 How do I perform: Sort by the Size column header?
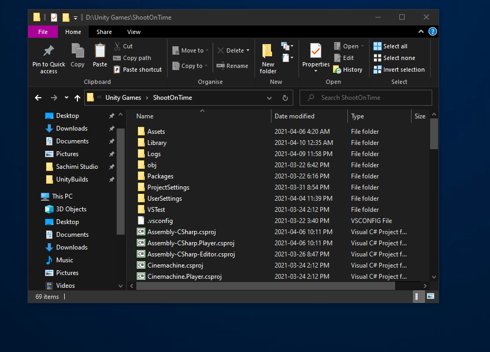pyautogui.click(x=419, y=116)
